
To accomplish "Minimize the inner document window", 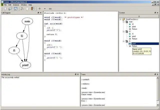I will pos(153,5).
